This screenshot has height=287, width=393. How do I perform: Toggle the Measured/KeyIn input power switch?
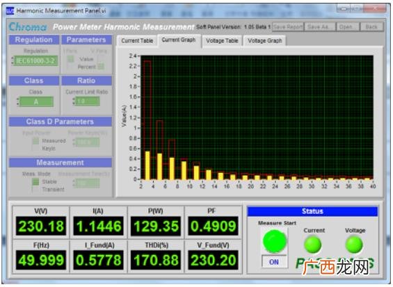[36, 144]
